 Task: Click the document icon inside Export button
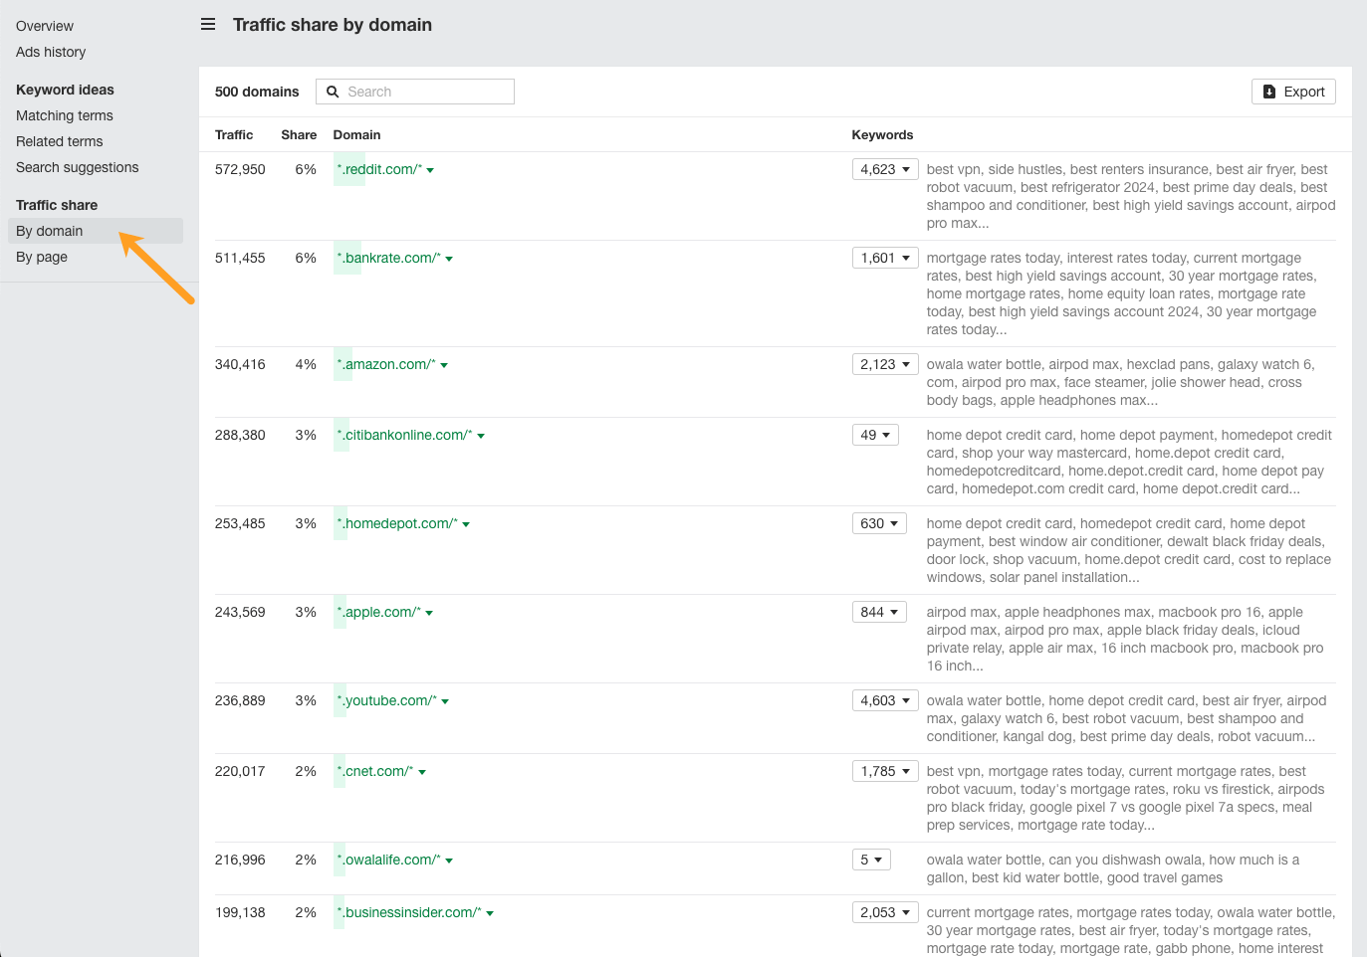[x=1268, y=91]
